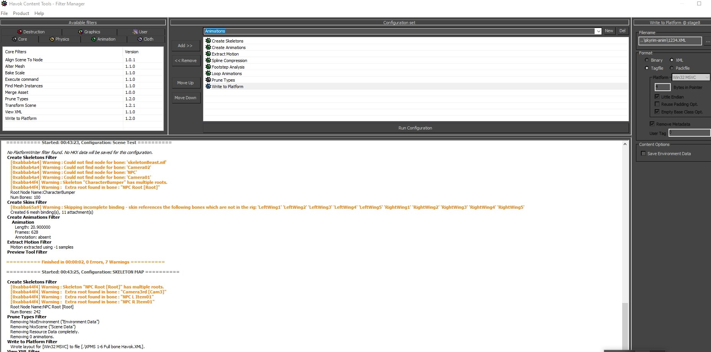Click the Cloth tab icon

tap(140, 39)
